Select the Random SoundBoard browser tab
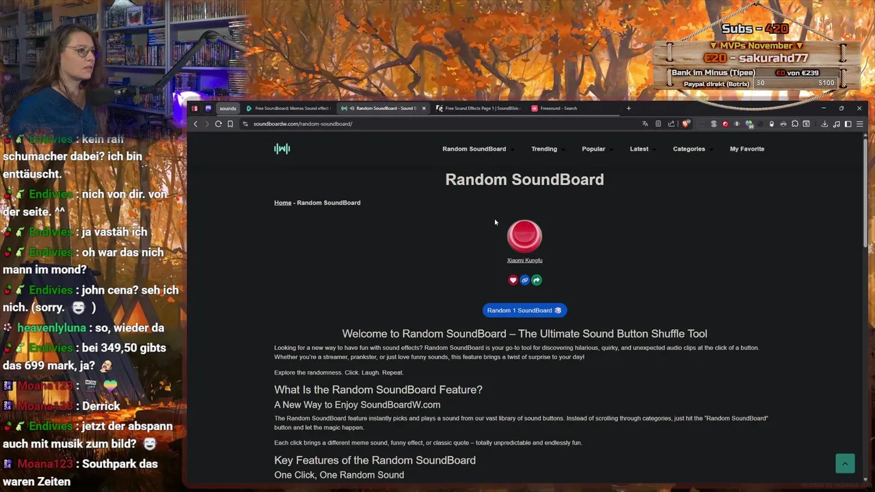This screenshot has width=875, height=492. (x=383, y=108)
